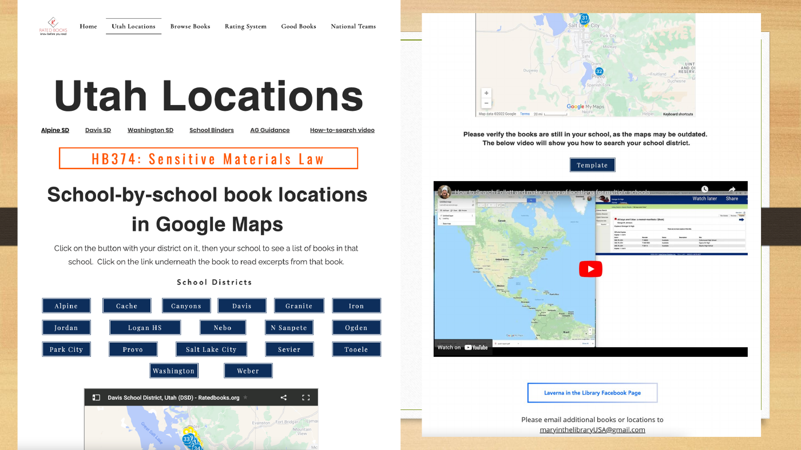The height and width of the screenshot is (450, 801).
Task: Open Laverna in the Library Facebook Page
Action: pyautogui.click(x=592, y=393)
